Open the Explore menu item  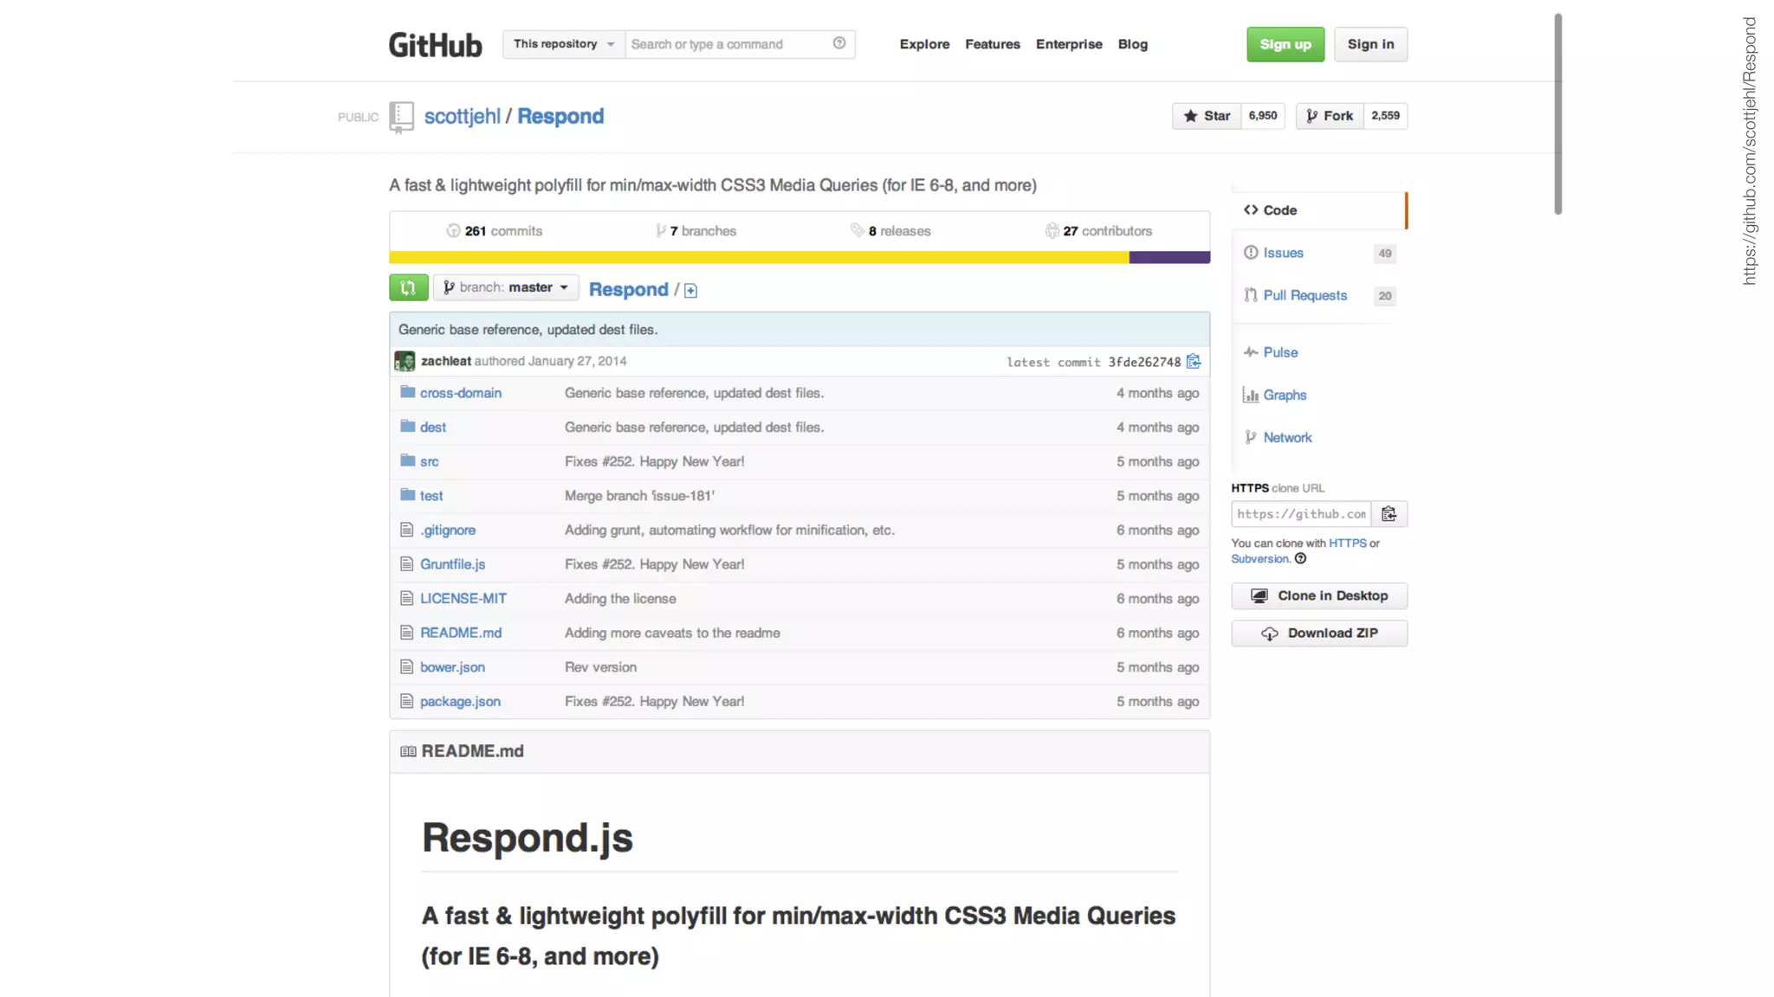coord(924,44)
